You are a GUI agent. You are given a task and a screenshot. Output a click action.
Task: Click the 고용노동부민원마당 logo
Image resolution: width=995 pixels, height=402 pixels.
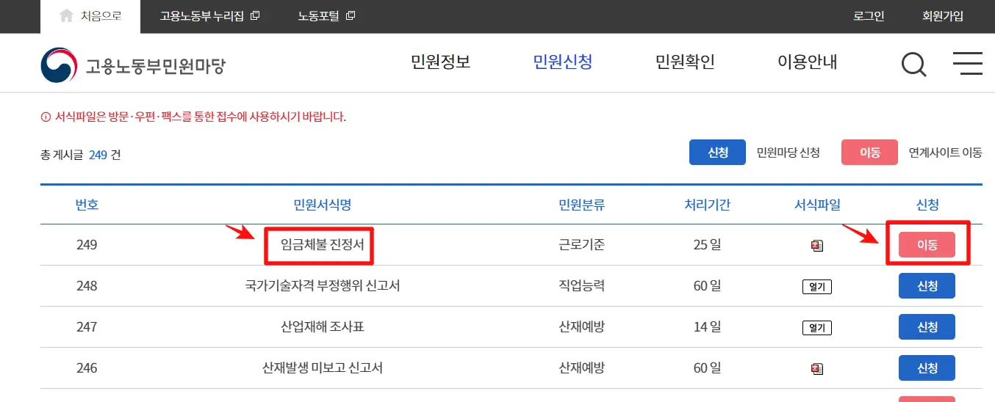click(133, 65)
